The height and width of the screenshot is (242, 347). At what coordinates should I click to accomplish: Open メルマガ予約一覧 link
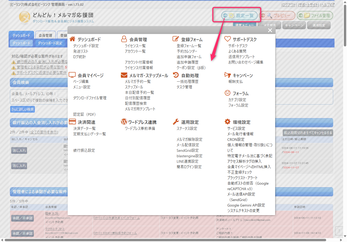138,82
